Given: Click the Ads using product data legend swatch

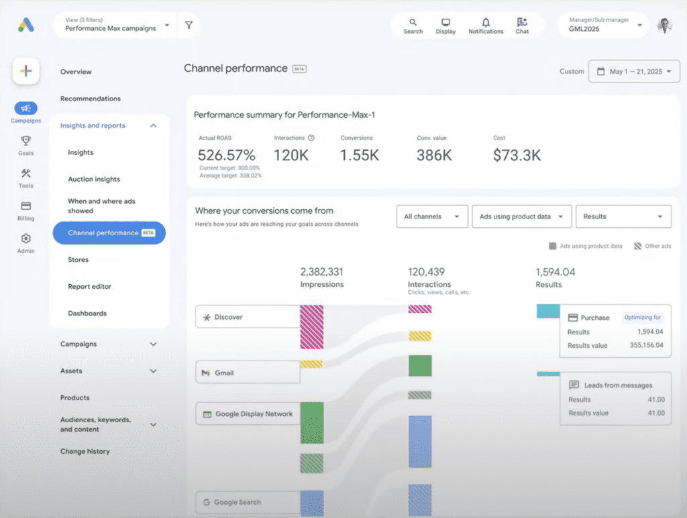Looking at the screenshot, I should point(553,246).
